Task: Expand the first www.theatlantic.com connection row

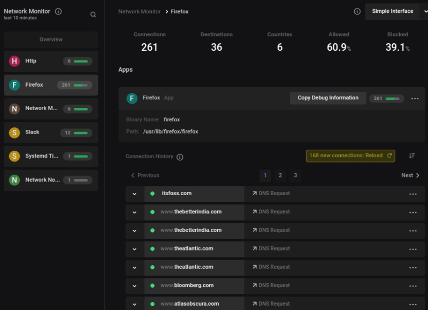Action: 135,249
